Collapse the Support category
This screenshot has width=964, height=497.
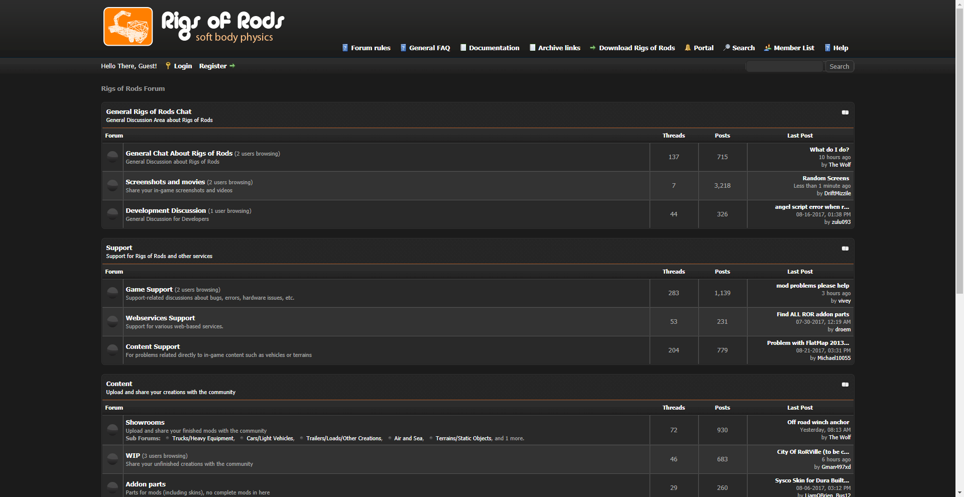click(845, 248)
